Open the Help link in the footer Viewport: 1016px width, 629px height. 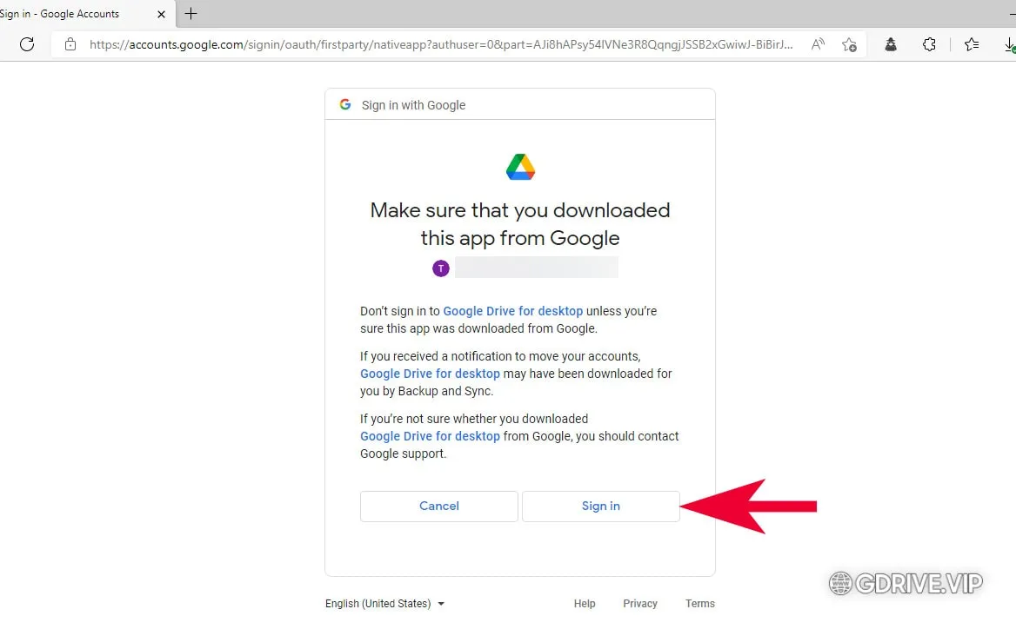[584, 603]
